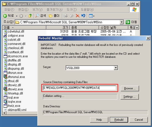Open the Server VSQL2000 combo box dropdown
Screen dimensions: 152x127
pyautogui.click(x=116, y=68)
